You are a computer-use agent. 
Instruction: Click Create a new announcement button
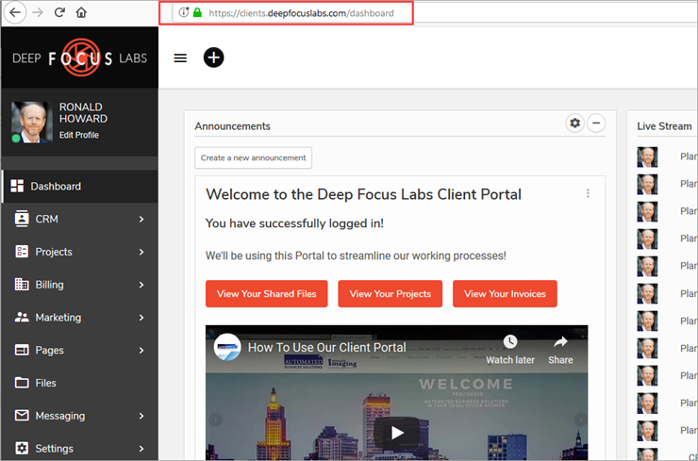(x=253, y=157)
